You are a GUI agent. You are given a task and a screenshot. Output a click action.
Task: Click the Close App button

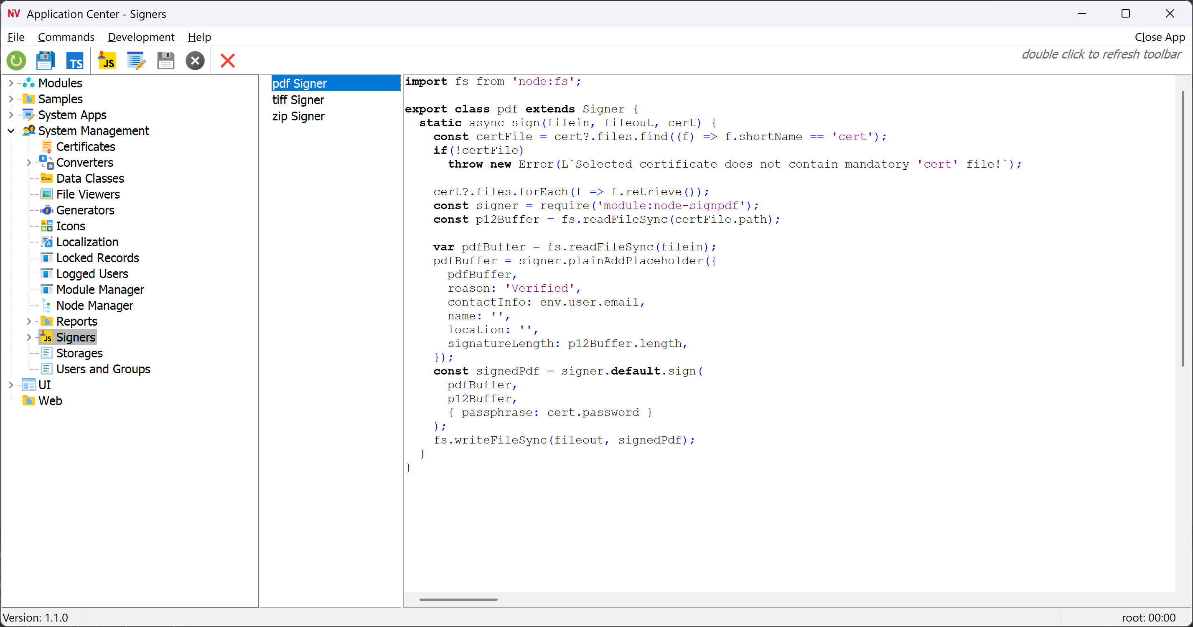coord(1159,37)
